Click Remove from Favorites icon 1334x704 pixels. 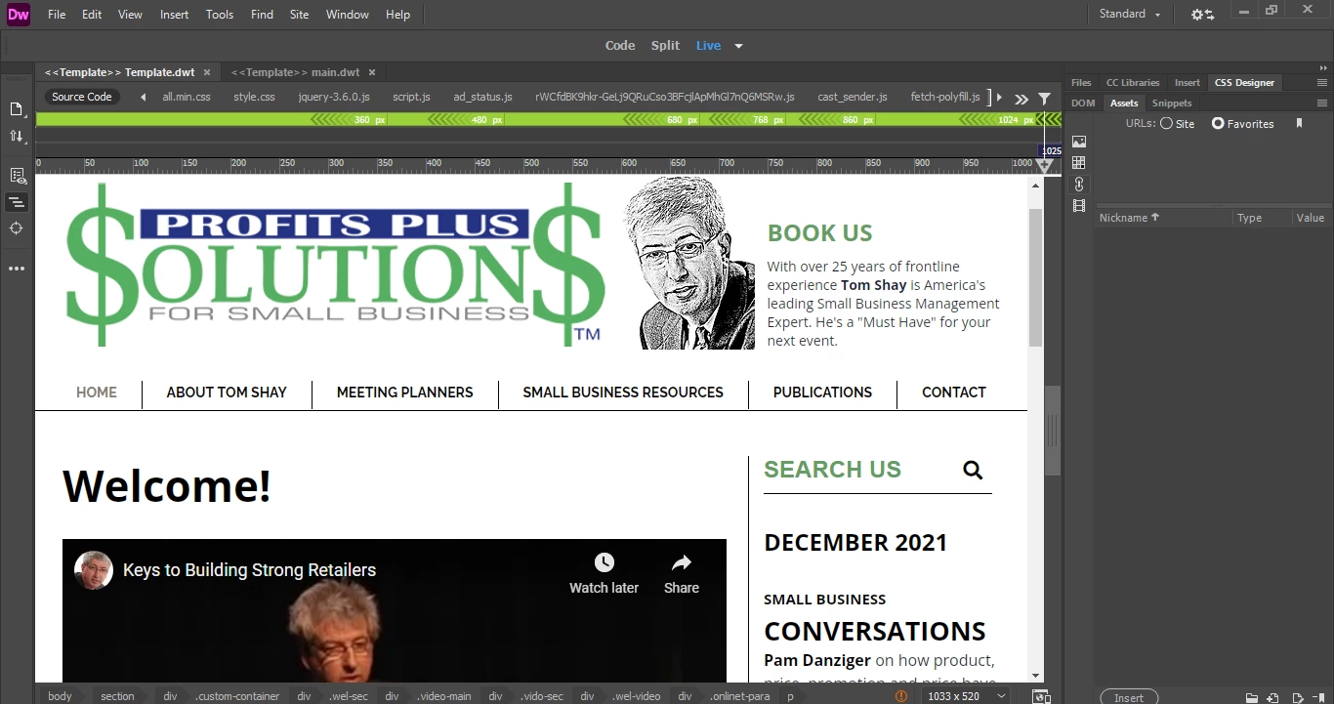1320,698
